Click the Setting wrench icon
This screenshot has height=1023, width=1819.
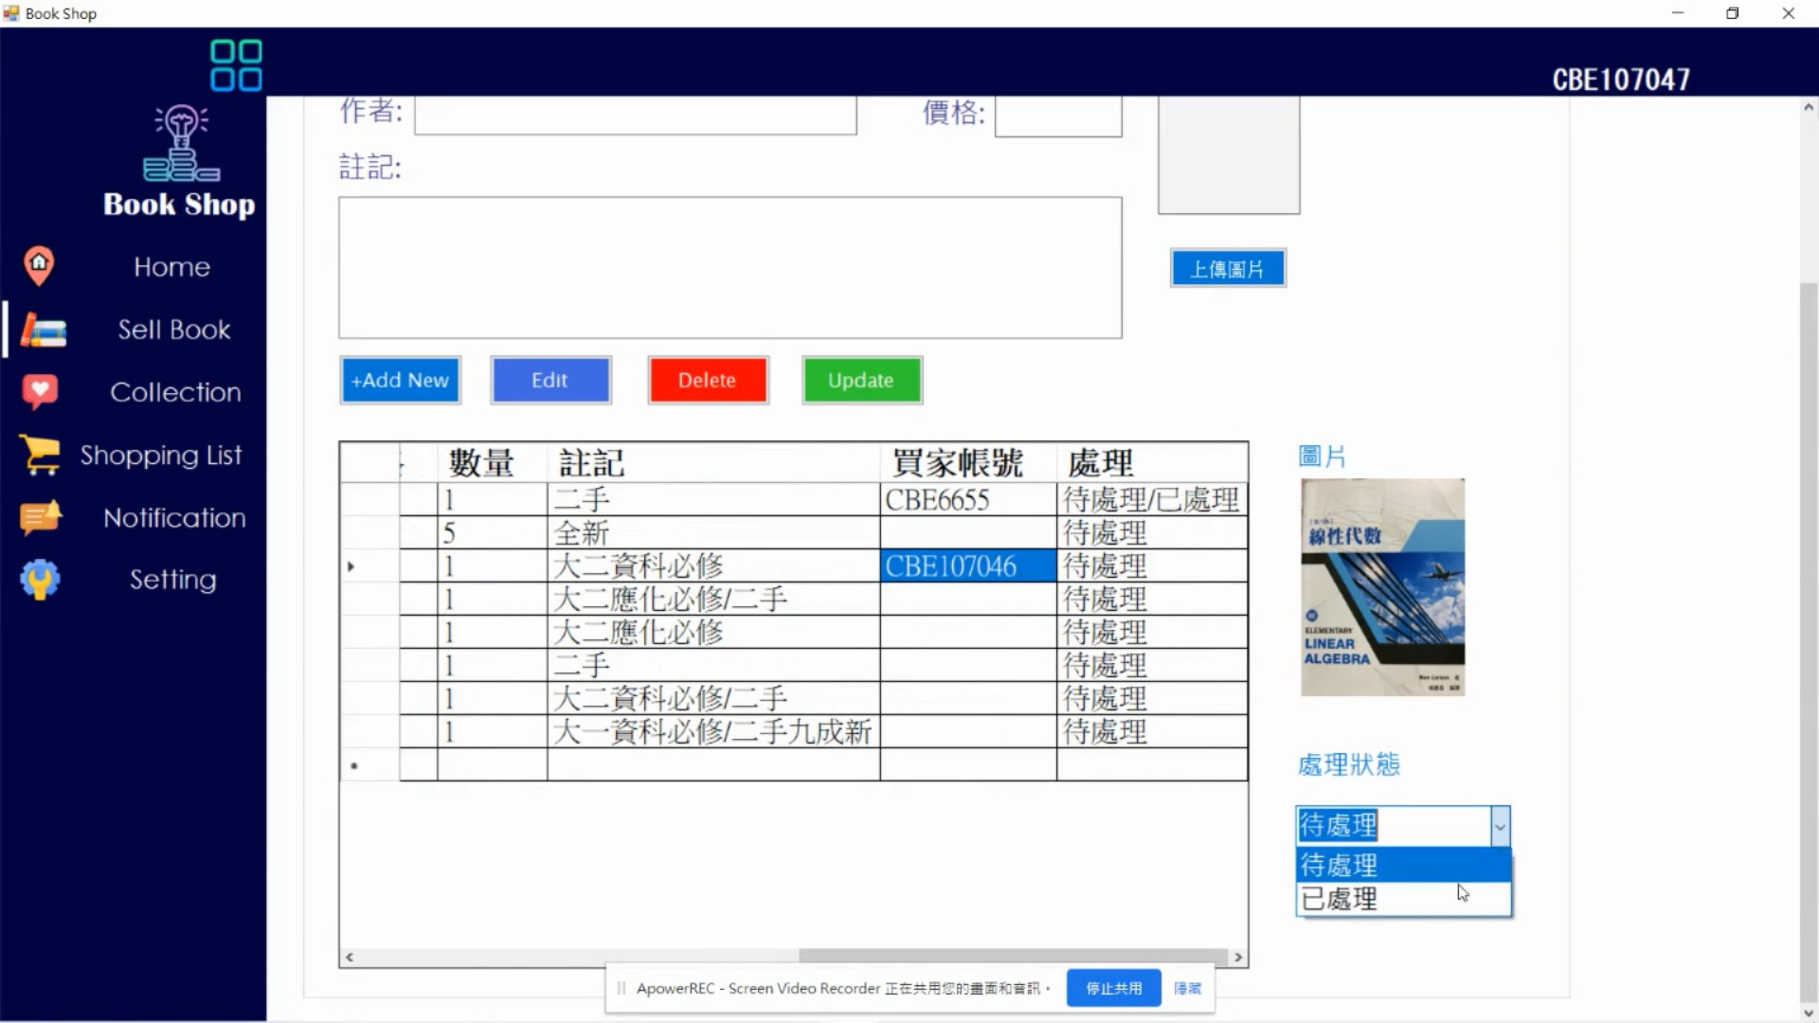click(40, 580)
